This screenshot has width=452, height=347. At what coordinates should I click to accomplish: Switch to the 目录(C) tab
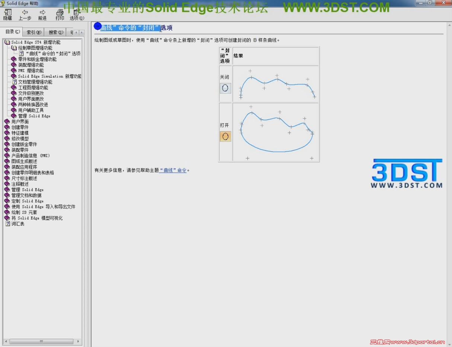[x=13, y=32]
